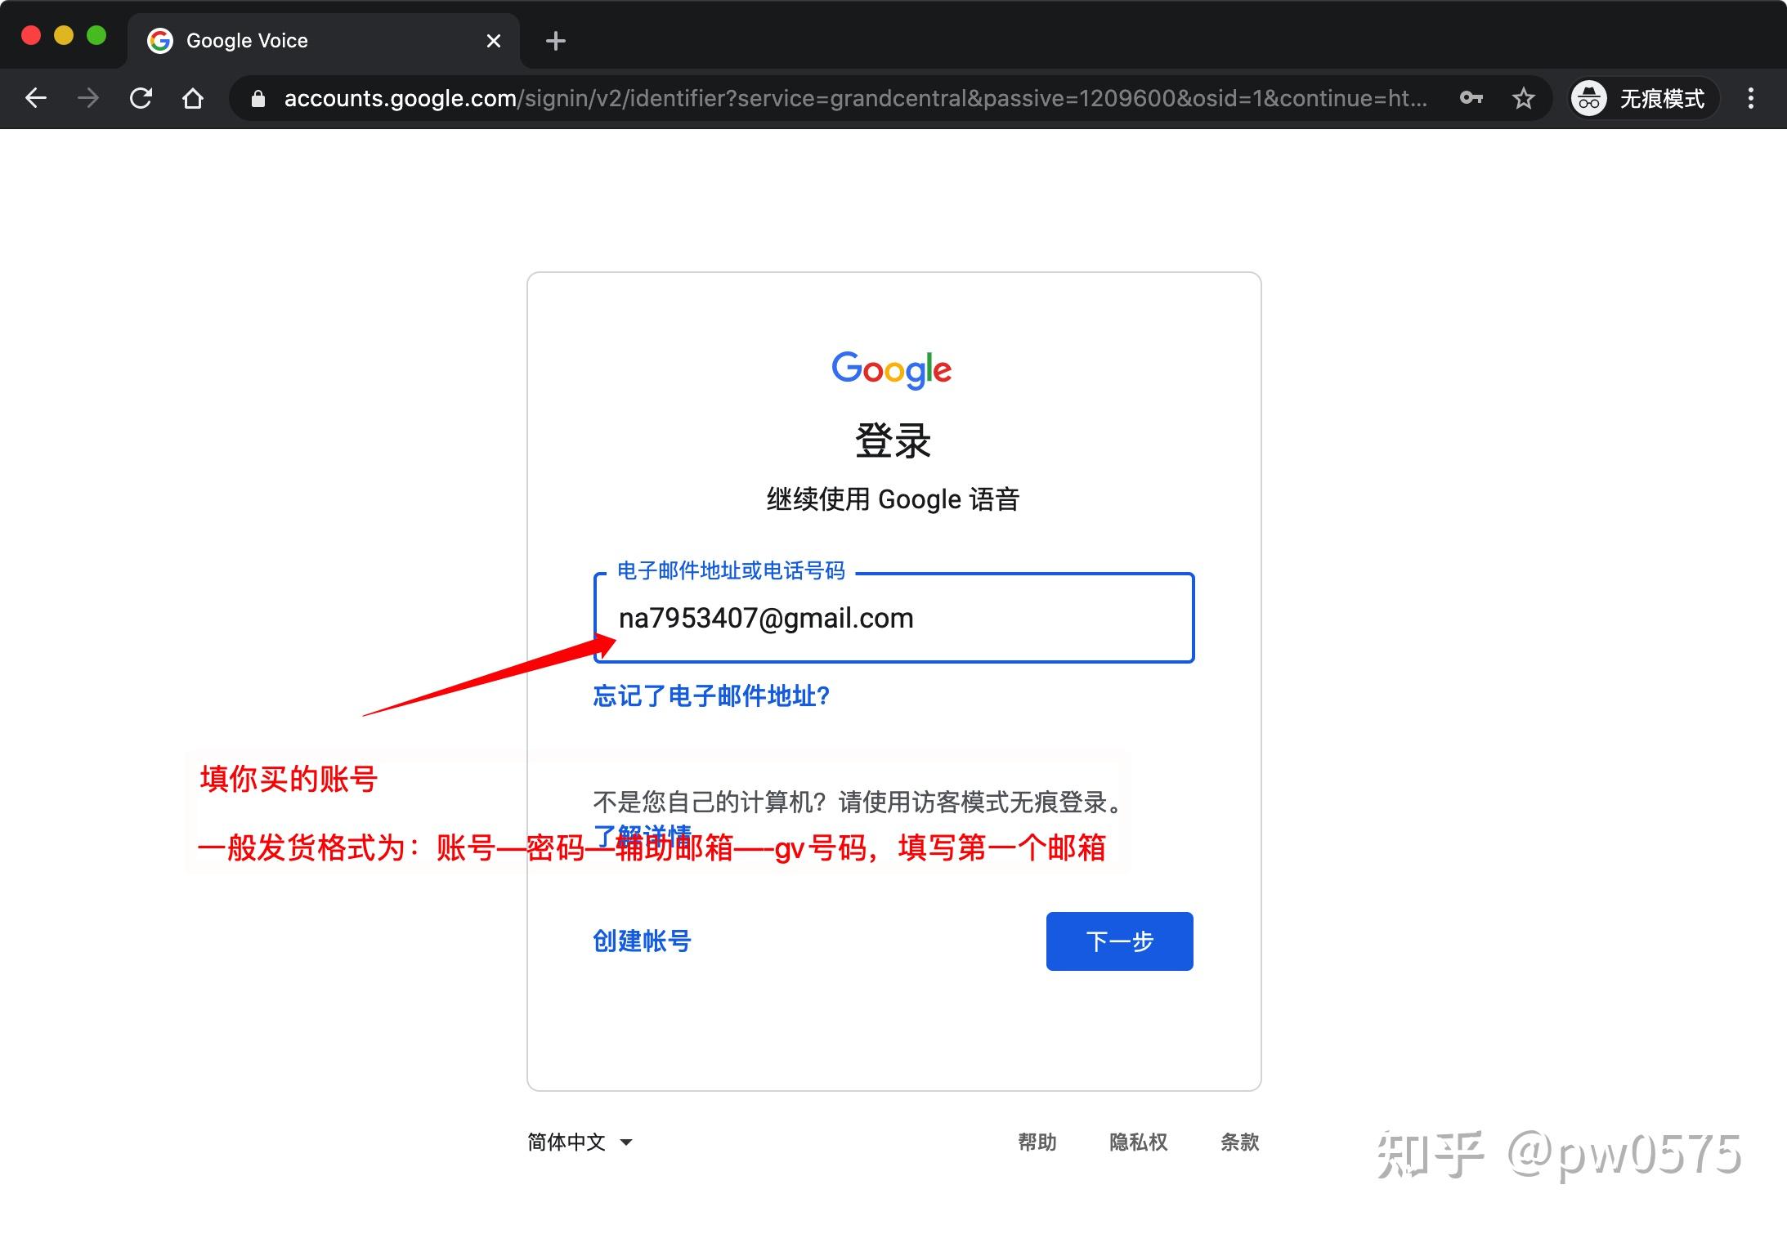Click the 创建帐号 link

[x=641, y=941]
